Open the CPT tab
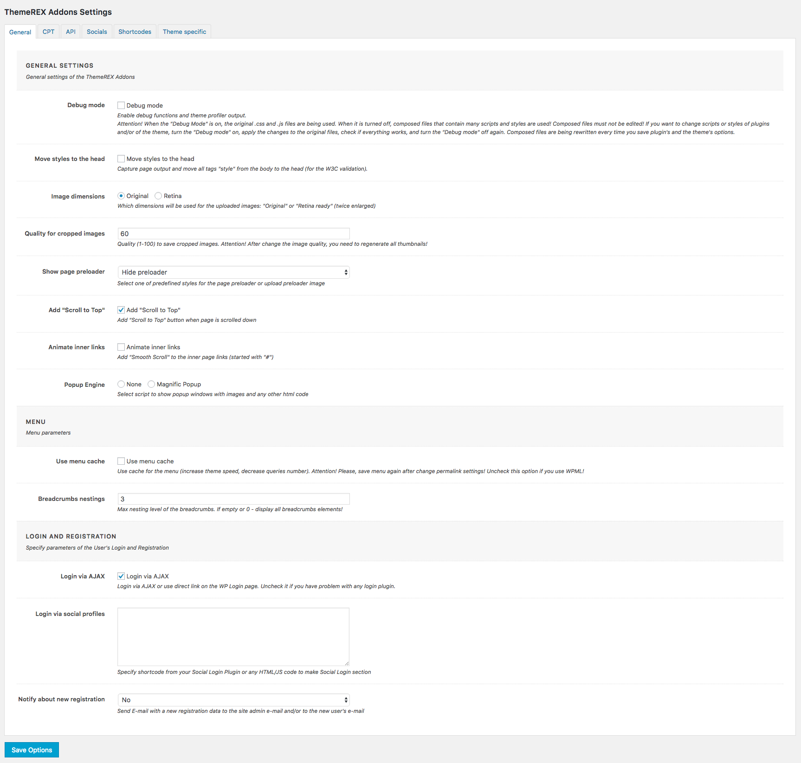801x763 pixels. (x=48, y=32)
